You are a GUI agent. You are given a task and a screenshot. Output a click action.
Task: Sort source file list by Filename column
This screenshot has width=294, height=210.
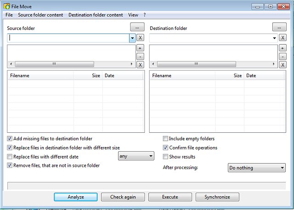[x=40, y=75]
